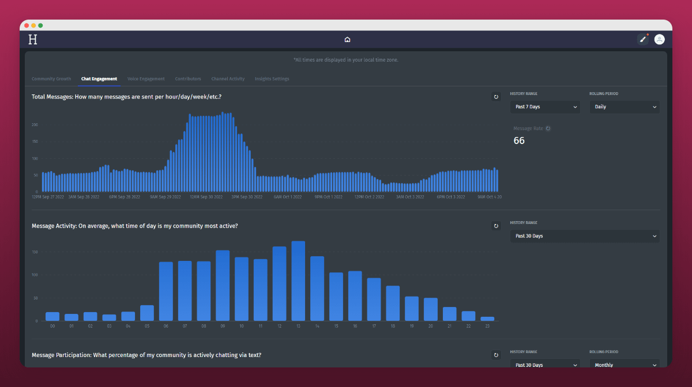
Task: Refresh the Message Participation chart
Action: [496, 355]
